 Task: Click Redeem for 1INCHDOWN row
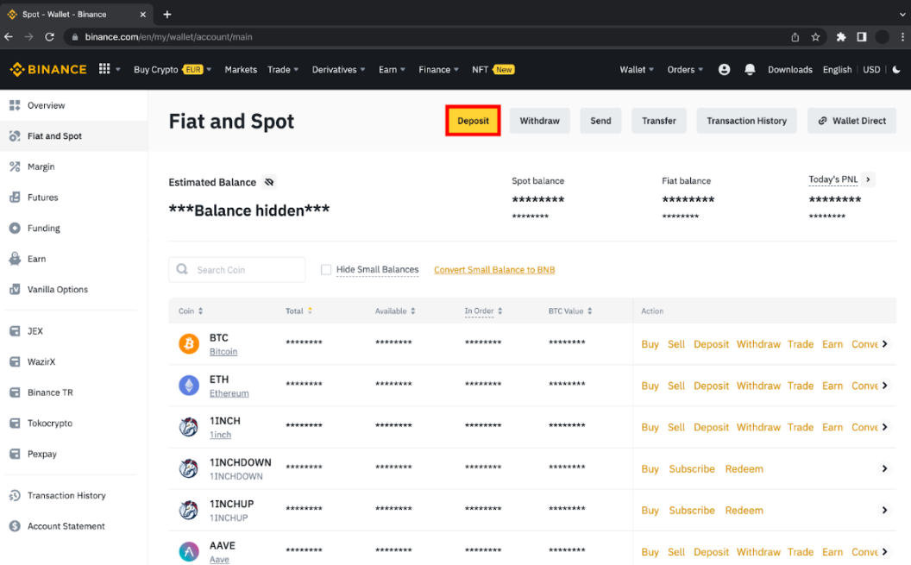click(745, 468)
